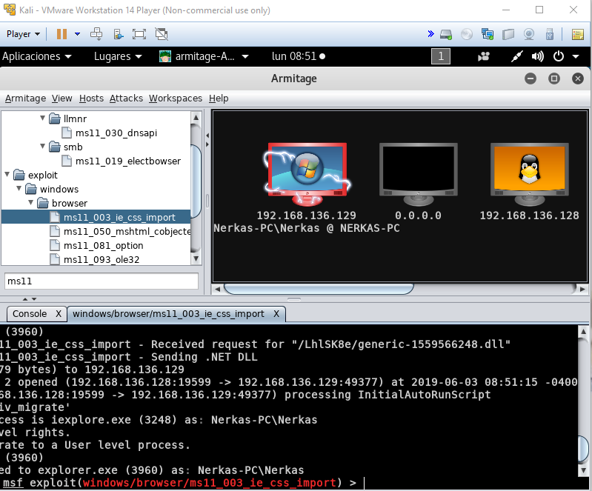Screen dimensions: 592x491
Task: Click module tree scrollbar up arrow
Action: [x=196, y=117]
